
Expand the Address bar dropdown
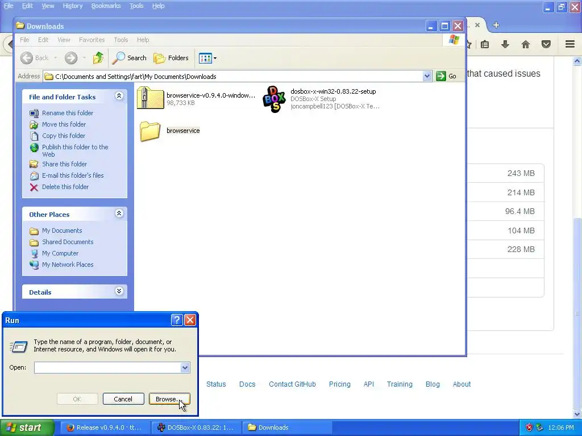[x=427, y=77]
